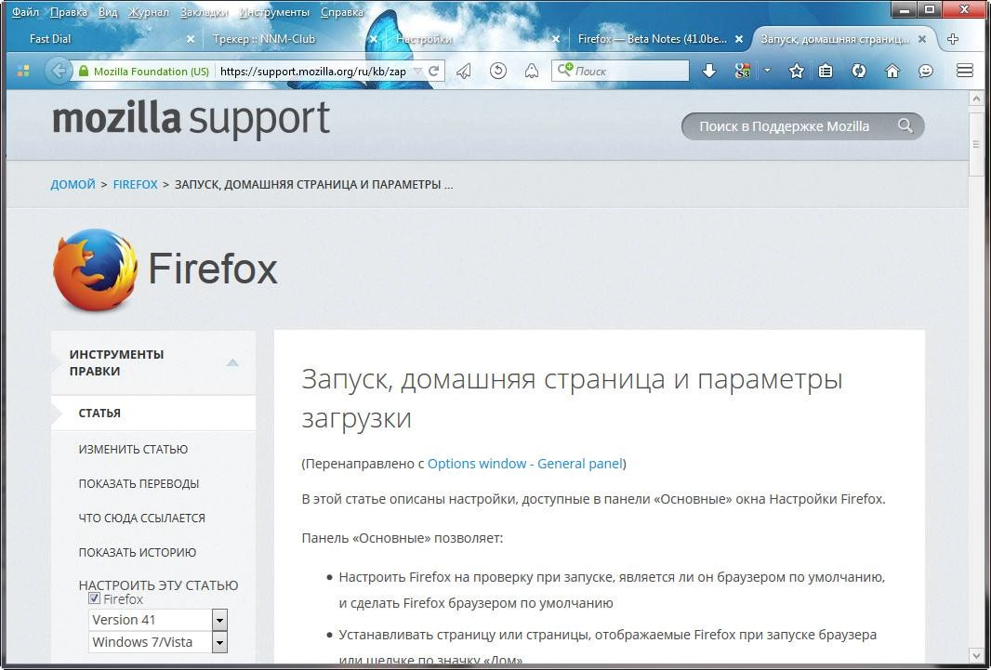Screen dimensions: 991x670
Task: Click the green padlock site identity icon
Action: 84,72
